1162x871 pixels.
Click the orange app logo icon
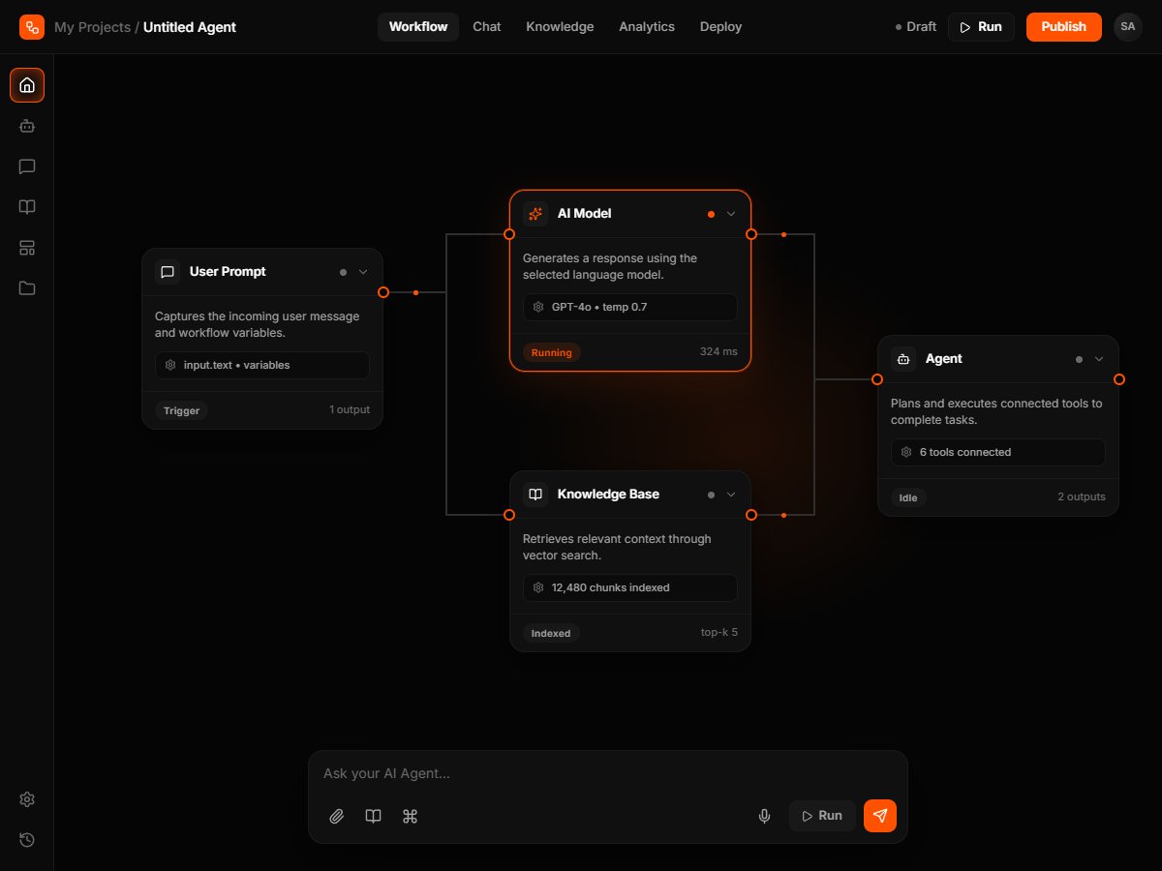click(x=32, y=27)
